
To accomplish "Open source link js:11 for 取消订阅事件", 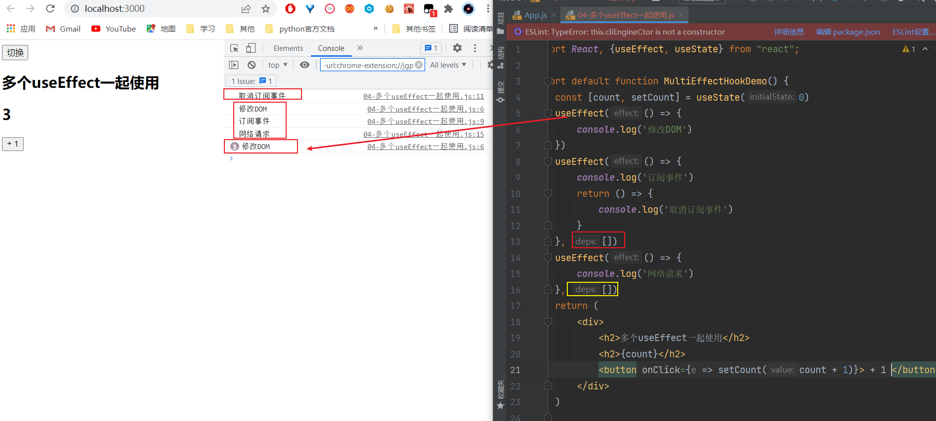I will pyautogui.click(x=424, y=96).
